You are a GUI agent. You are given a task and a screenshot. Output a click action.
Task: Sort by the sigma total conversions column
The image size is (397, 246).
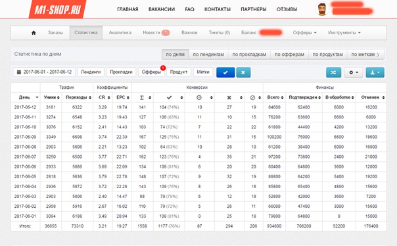pyautogui.click(x=143, y=97)
